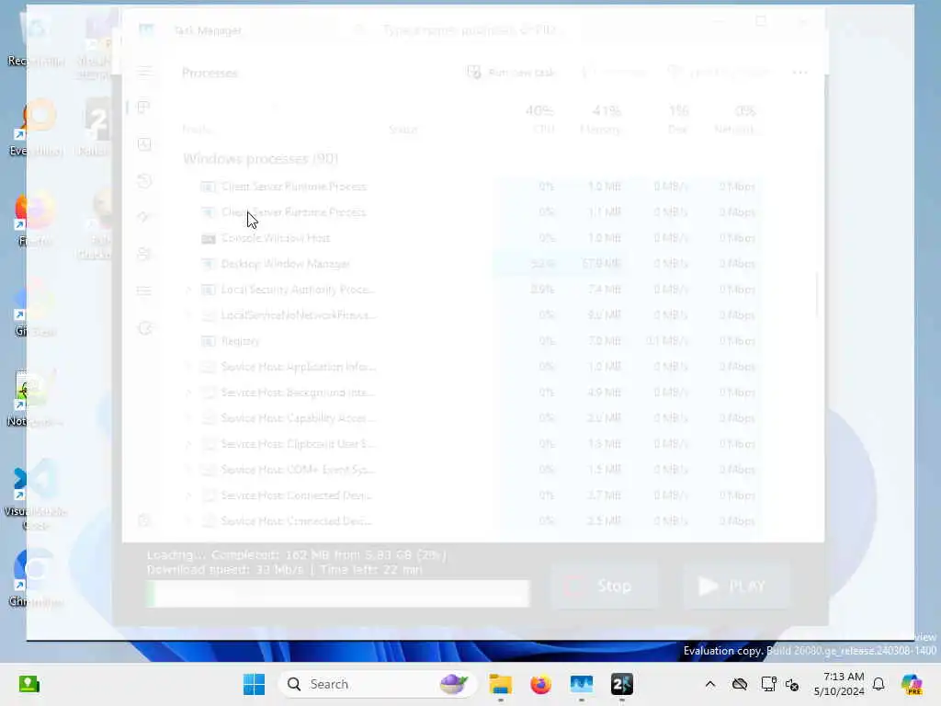The height and width of the screenshot is (706, 941).
Task: Open Visual Studio Code desktop shortcut
Action: 36,495
